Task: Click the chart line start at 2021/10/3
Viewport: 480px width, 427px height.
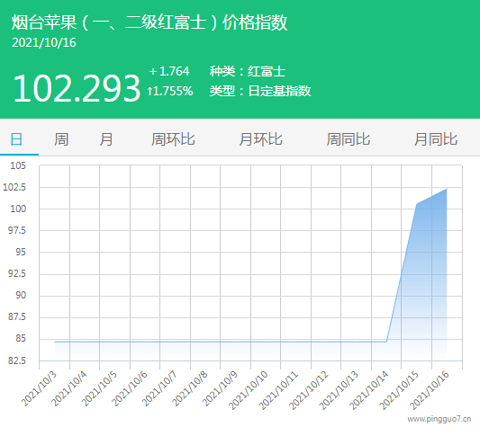Action: click(55, 342)
